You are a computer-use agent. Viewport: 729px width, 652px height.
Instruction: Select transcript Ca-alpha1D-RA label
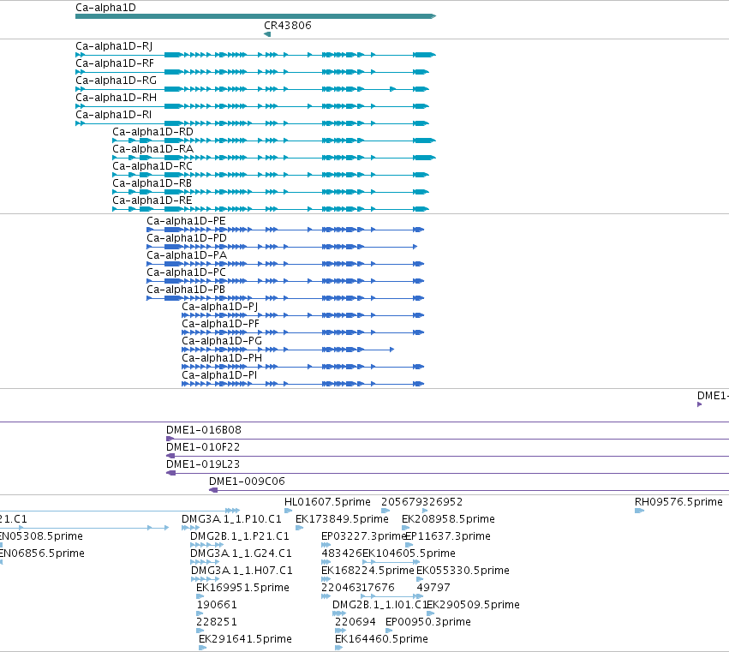coord(153,149)
